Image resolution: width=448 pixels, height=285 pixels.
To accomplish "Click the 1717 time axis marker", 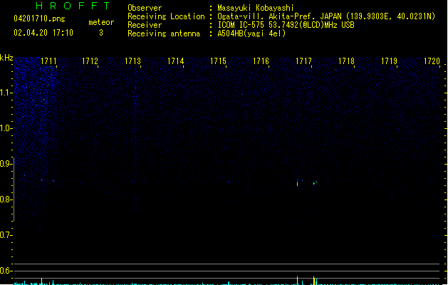I will pos(303,61).
